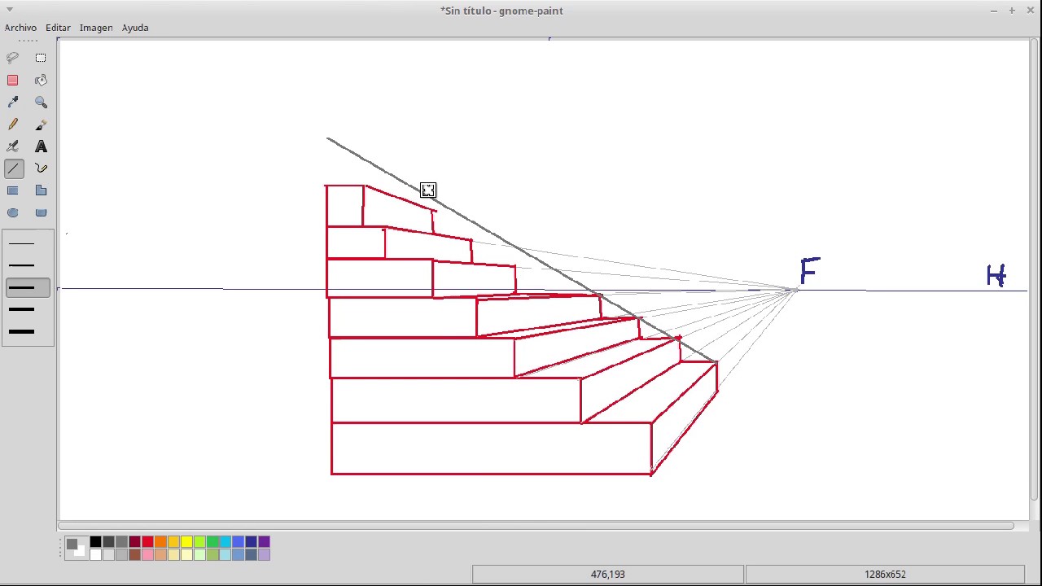The height and width of the screenshot is (586, 1042).
Task: Choose the pencil drawing tool
Action: point(13,124)
